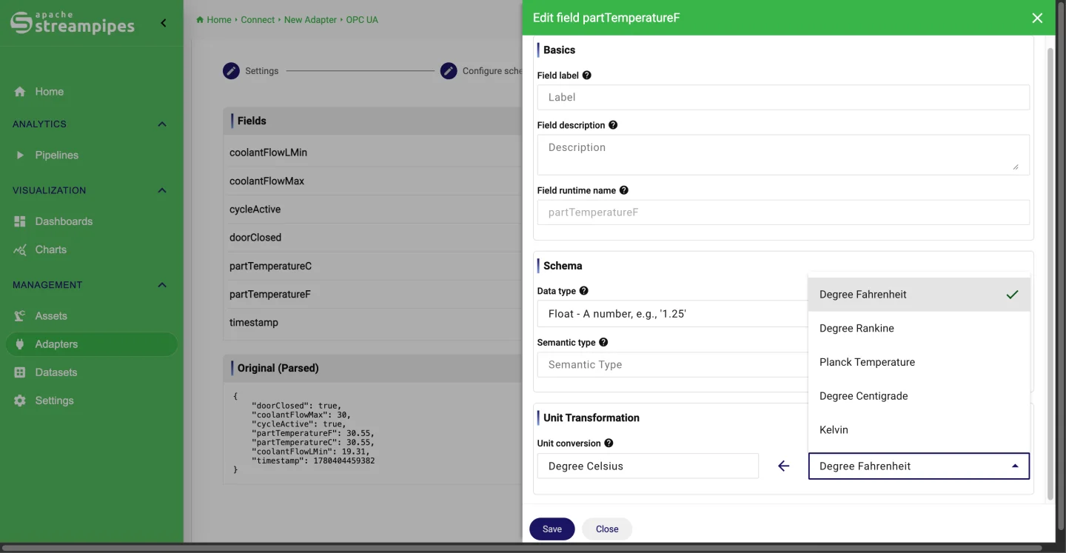Screen dimensions: 1066x553
Task: Collapse the MANAGEMENT section
Action: (x=162, y=285)
